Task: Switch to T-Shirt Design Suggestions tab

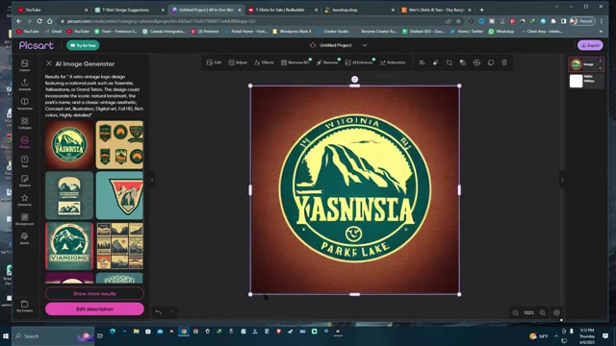Action: coord(129,10)
